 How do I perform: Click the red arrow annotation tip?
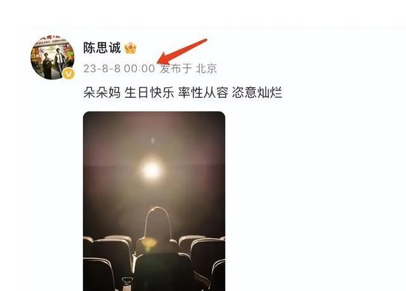point(159,62)
